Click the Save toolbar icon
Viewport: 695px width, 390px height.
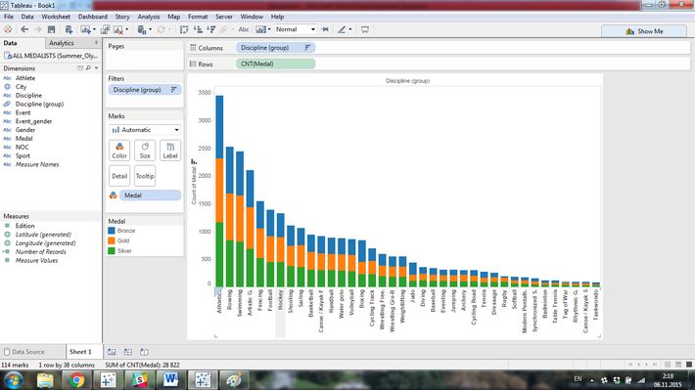click(52, 29)
